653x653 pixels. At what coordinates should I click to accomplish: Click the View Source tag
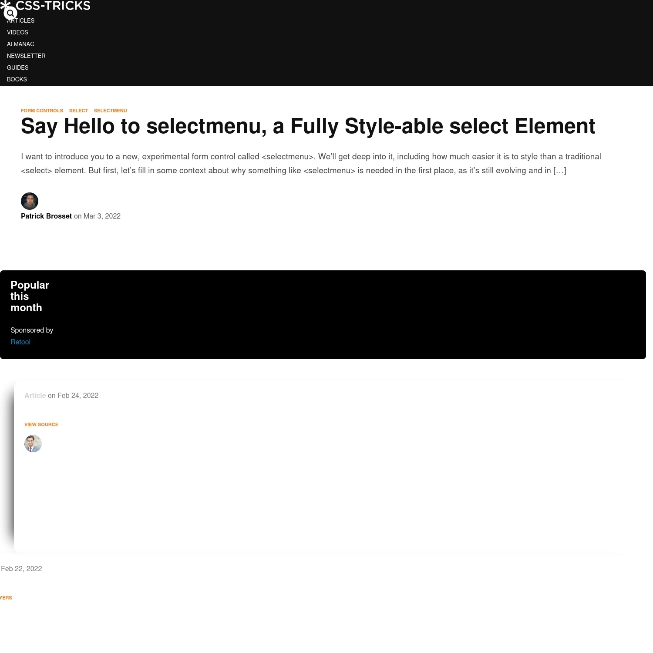[x=41, y=424]
